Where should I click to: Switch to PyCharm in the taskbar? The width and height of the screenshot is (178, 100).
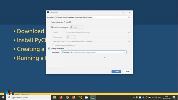click(93, 97)
